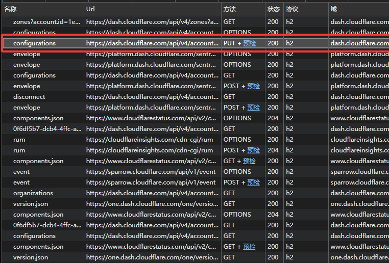The height and width of the screenshot is (263, 389).
Task: Click the dash.cloudflare.com domain in zones row
Action: click(x=359, y=22)
